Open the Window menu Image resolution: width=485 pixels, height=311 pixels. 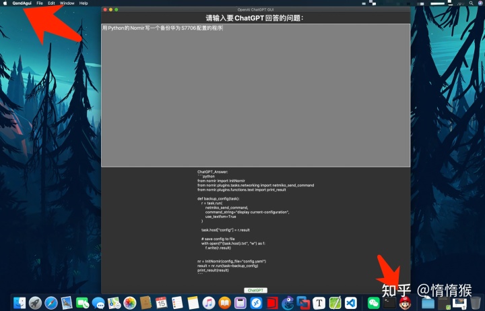click(x=67, y=3)
